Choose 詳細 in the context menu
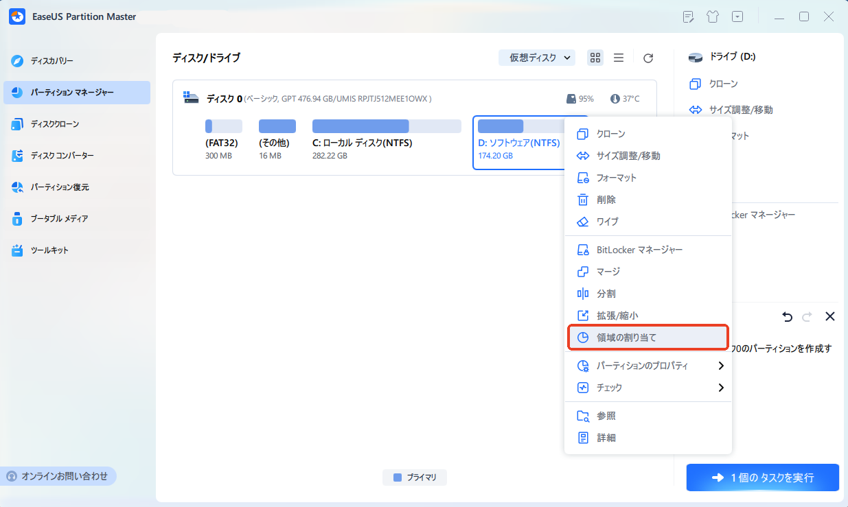848x507 pixels. [648, 438]
